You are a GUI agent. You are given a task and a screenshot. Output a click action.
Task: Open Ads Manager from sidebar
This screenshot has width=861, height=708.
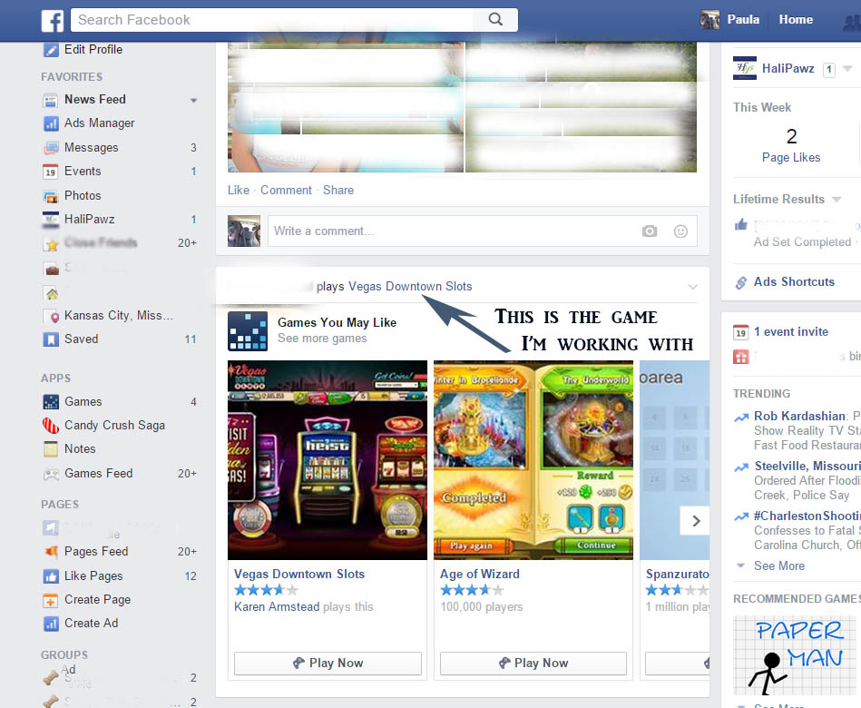tap(99, 123)
